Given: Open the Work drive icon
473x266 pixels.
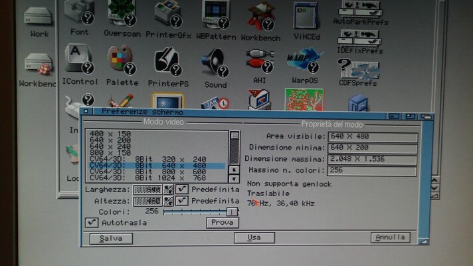Looking at the screenshot, I should (x=39, y=16).
